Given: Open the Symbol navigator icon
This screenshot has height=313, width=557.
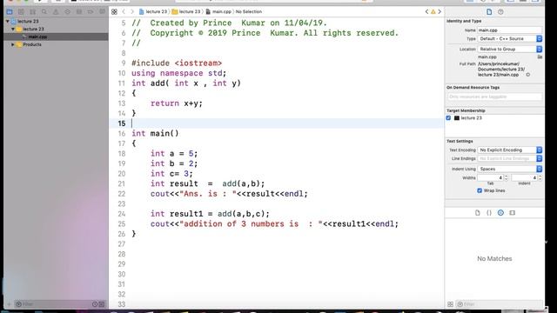Looking at the screenshot, I should tap(33, 11).
